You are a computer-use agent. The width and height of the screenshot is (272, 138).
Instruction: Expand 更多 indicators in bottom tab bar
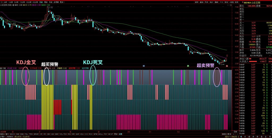click(116, 134)
